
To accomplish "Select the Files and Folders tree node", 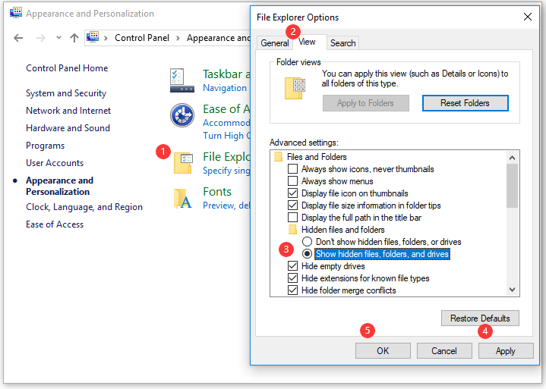I will click(x=317, y=157).
